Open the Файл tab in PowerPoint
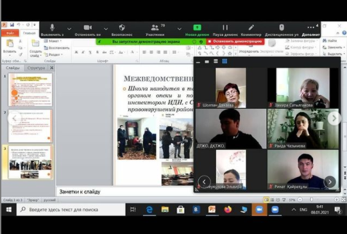Image resolution: width=347 pixels, height=234 pixels. [10, 33]
